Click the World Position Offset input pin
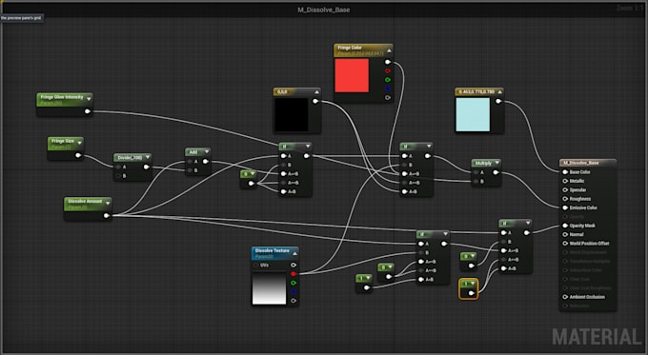648x355 pixels. [565, 243]
